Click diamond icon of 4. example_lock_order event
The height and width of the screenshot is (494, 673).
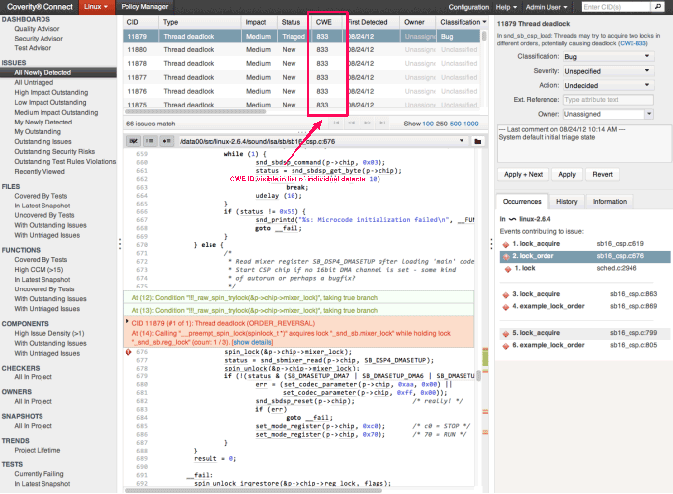pyautogui.click(x=506, y=307)
